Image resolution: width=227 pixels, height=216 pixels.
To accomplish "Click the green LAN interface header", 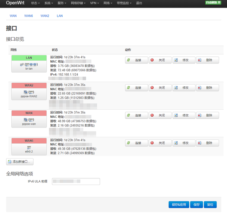I will (x=29, y=58).
